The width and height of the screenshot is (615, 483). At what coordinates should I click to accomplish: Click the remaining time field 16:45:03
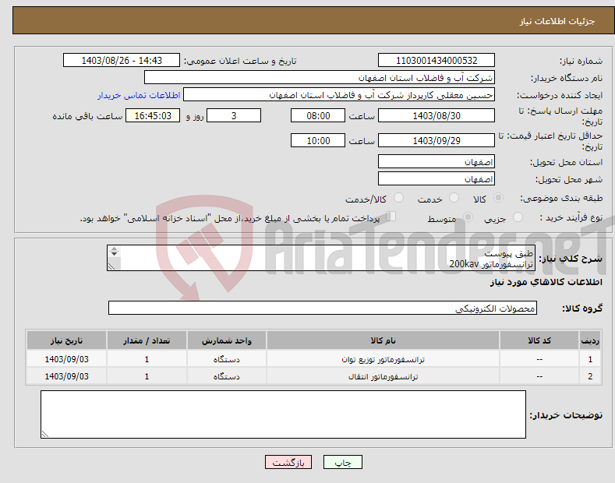tap(153, 115)
